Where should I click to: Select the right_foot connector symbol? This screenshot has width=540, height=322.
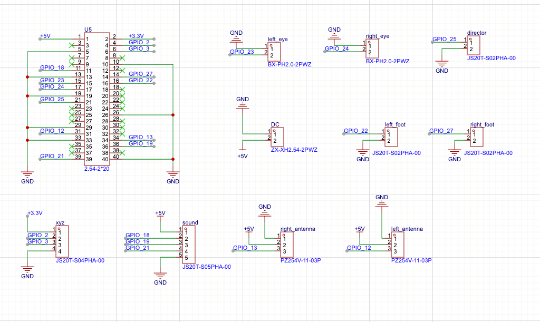pos(476,138)
